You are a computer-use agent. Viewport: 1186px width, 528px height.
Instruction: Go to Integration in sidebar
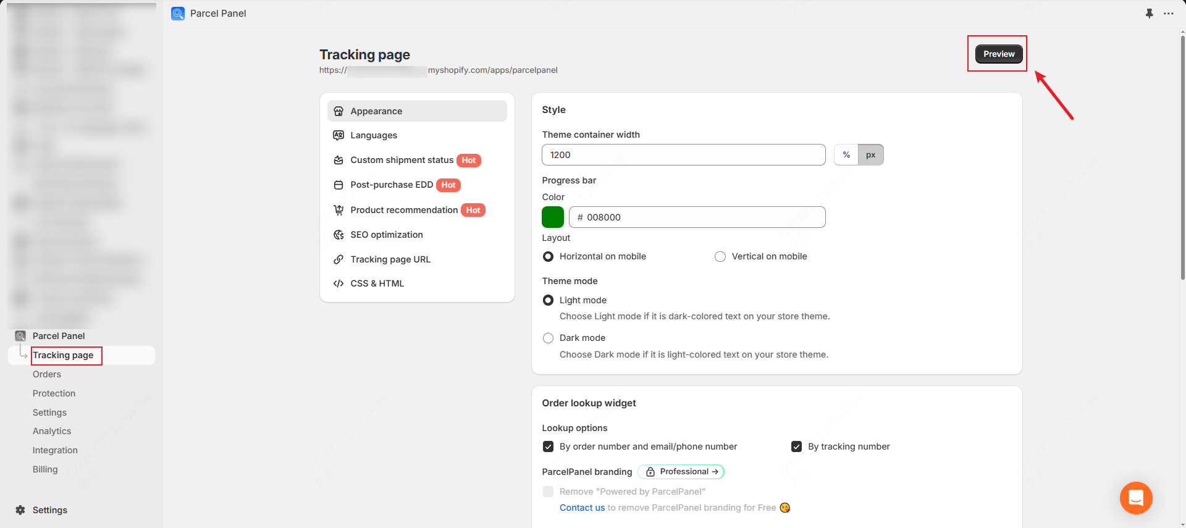(55, 450)
